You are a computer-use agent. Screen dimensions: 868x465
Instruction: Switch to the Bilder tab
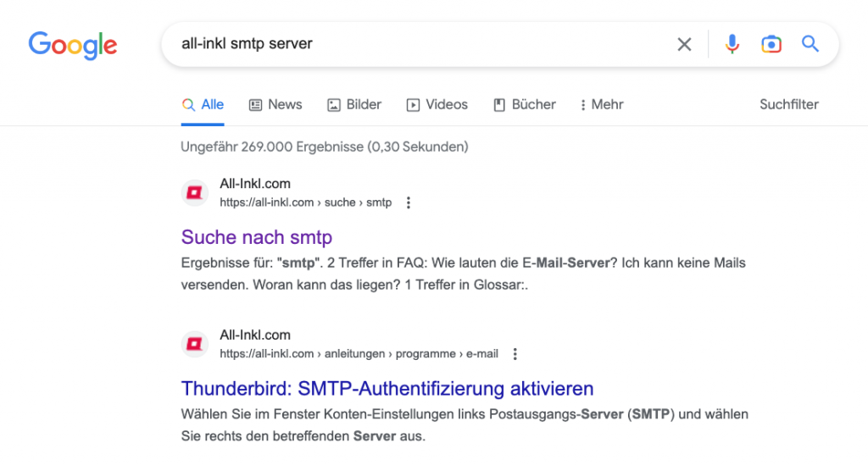354,104
